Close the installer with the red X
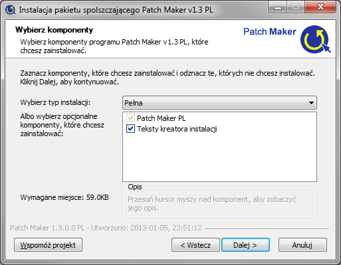The image size is (341, 265). click(320, 7)
